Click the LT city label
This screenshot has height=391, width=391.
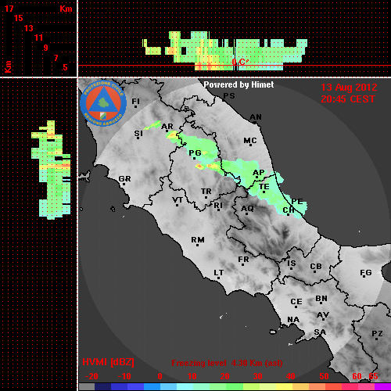coord(219,273)
